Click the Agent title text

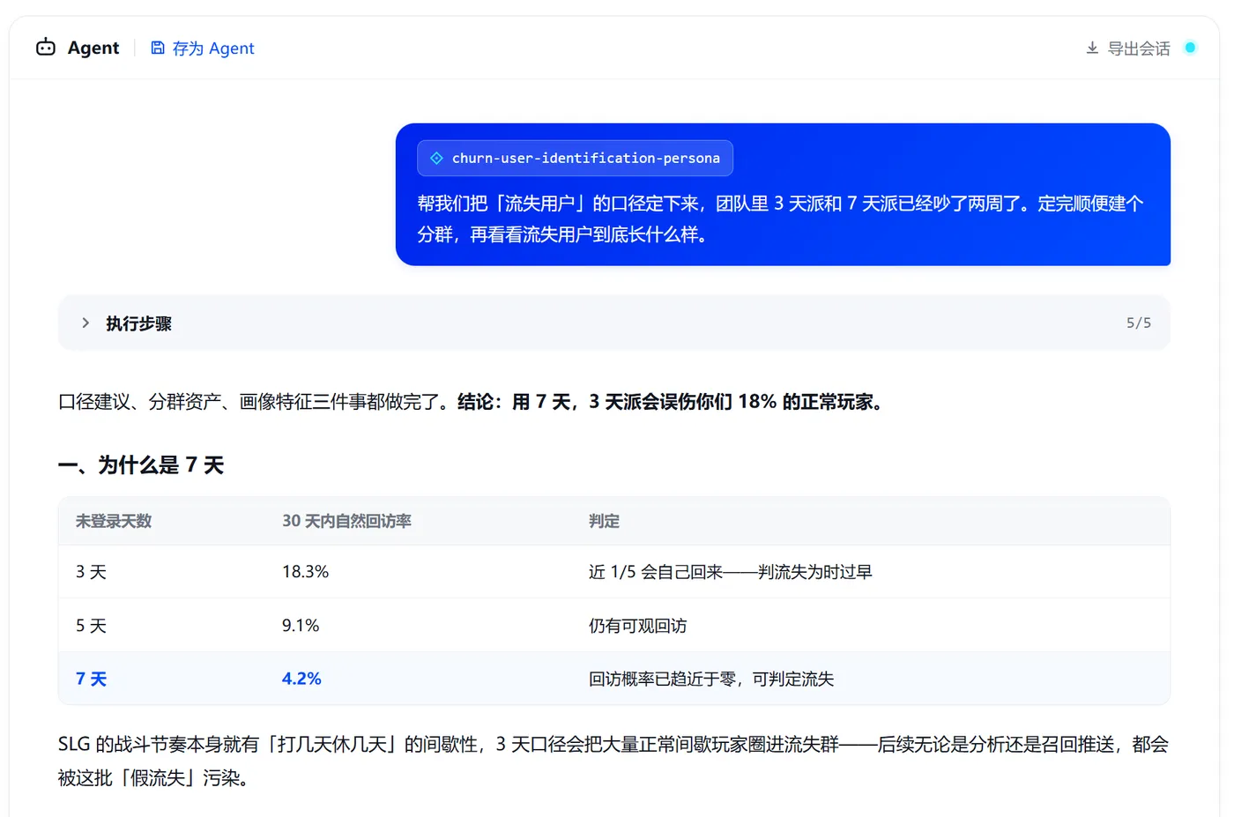click(x=93, y=48)
